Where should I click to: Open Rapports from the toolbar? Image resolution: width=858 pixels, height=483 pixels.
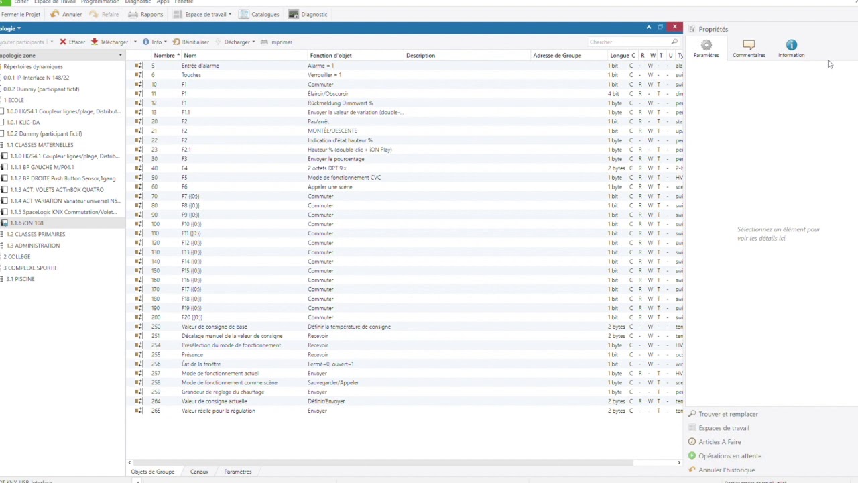[x=145, y=14]
